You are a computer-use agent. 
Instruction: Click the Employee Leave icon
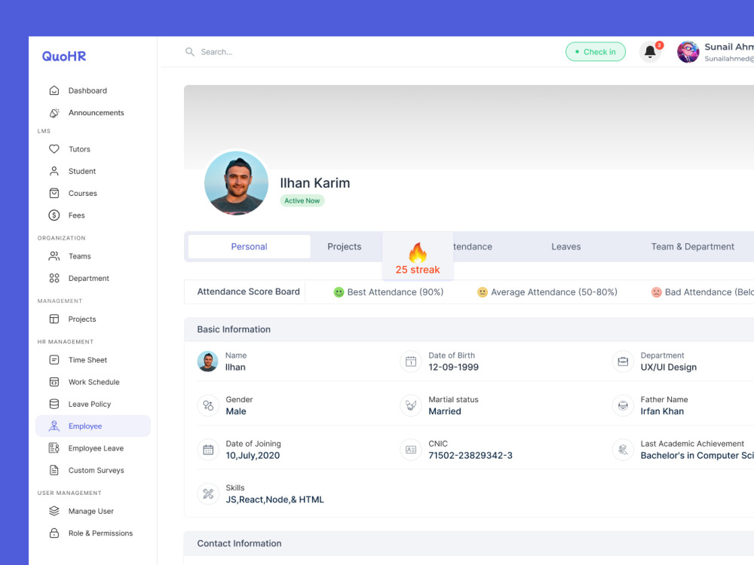click(54, 448)
